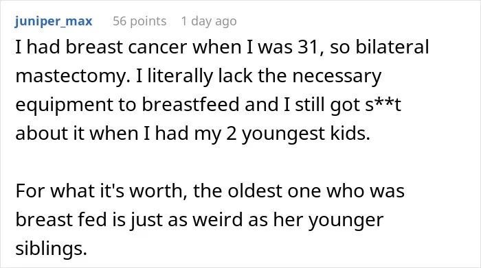The height and width of the screenshot is (268, 481).
Task: Click the word oldest in the second paragraph
Action: point(255,191)
